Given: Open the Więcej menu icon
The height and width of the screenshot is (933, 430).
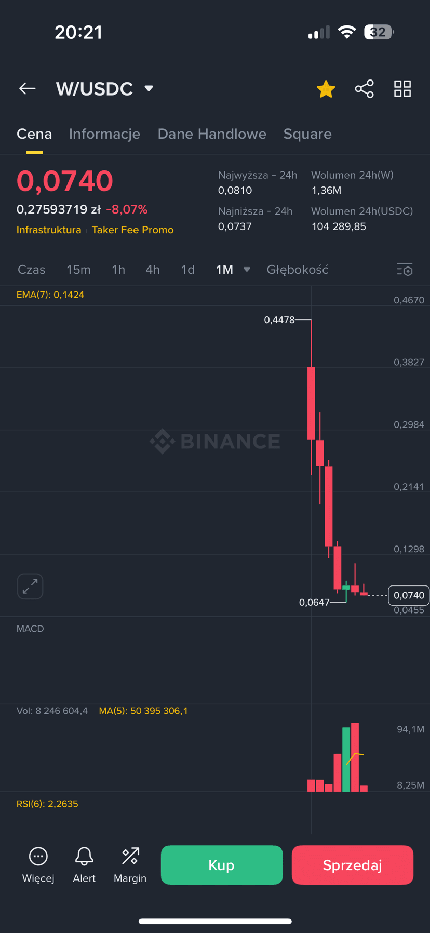Looking at the screenshot, I should [x=38, y=856].
